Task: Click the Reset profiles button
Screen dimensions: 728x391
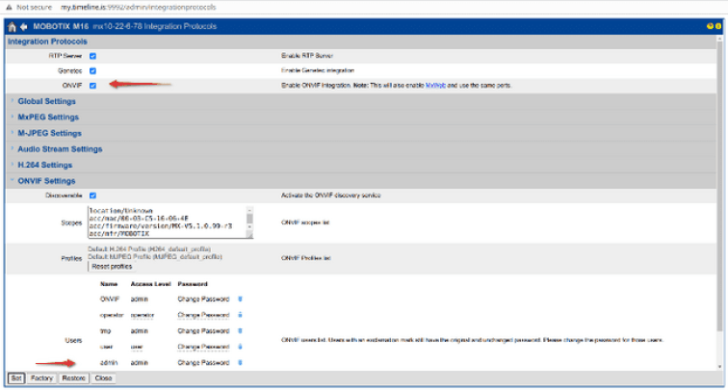Action: [110, 266]
